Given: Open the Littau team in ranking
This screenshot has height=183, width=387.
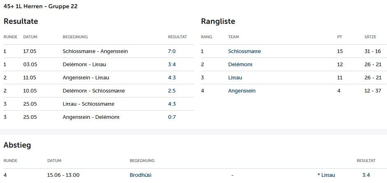Looking at the screenshot, I should (x=235, y=77).
